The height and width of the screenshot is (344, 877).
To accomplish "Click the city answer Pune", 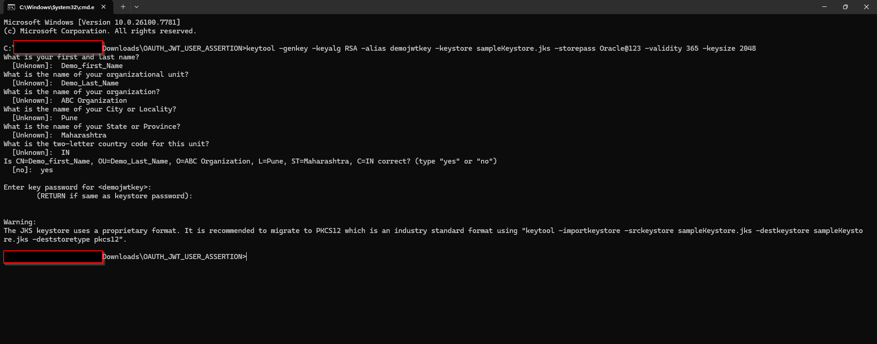I will [69, 118].
